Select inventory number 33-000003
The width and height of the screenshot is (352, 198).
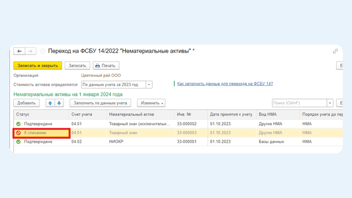pos(191,133)
